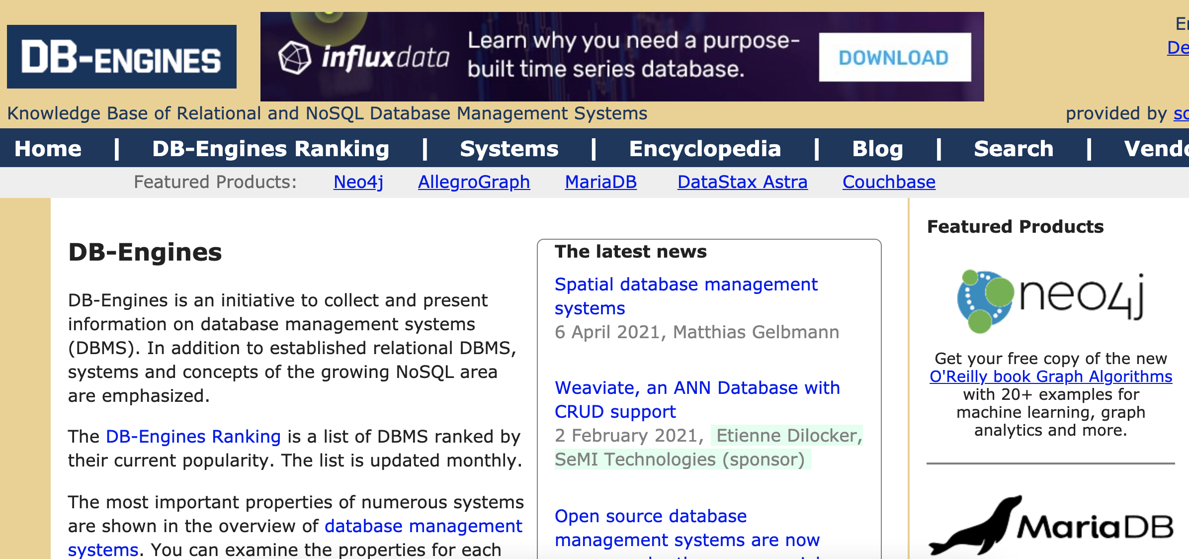Open the Encyclopedia menu item
The image size is (1189, 559).
click(705, 149)
